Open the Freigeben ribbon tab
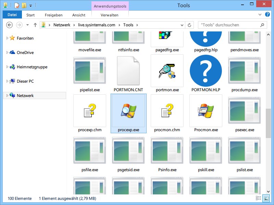Image resolution: width=274 pixels, height=205 pixels. point(54,15)
